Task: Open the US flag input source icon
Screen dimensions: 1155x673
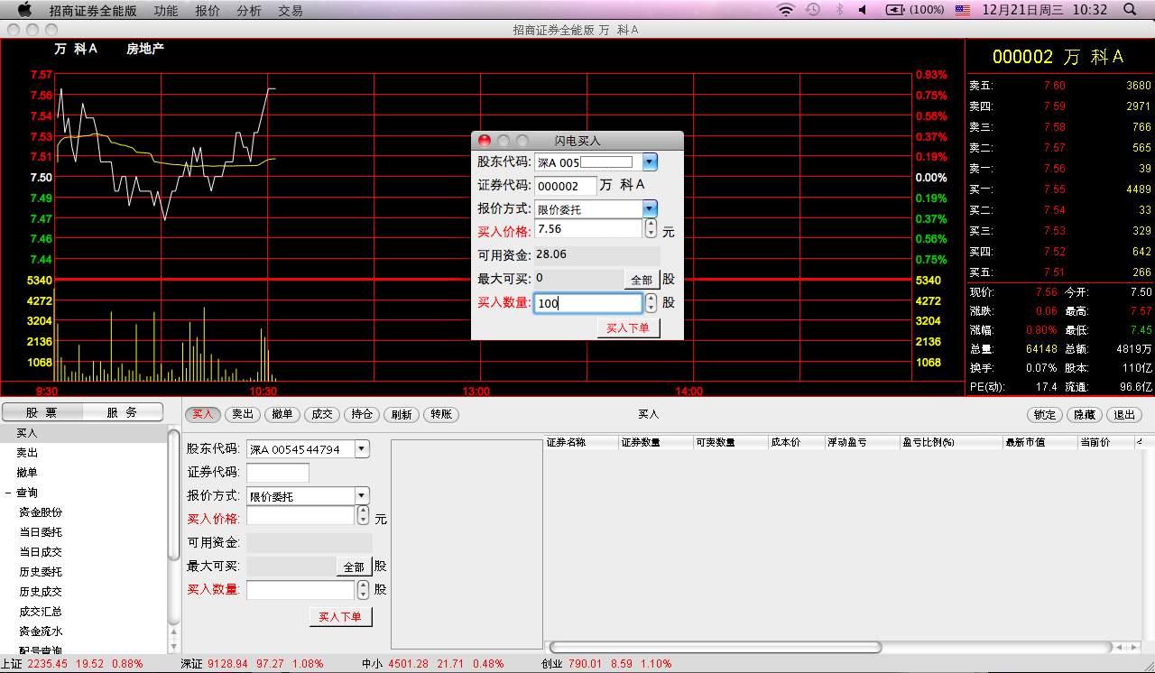Action: 963,10
